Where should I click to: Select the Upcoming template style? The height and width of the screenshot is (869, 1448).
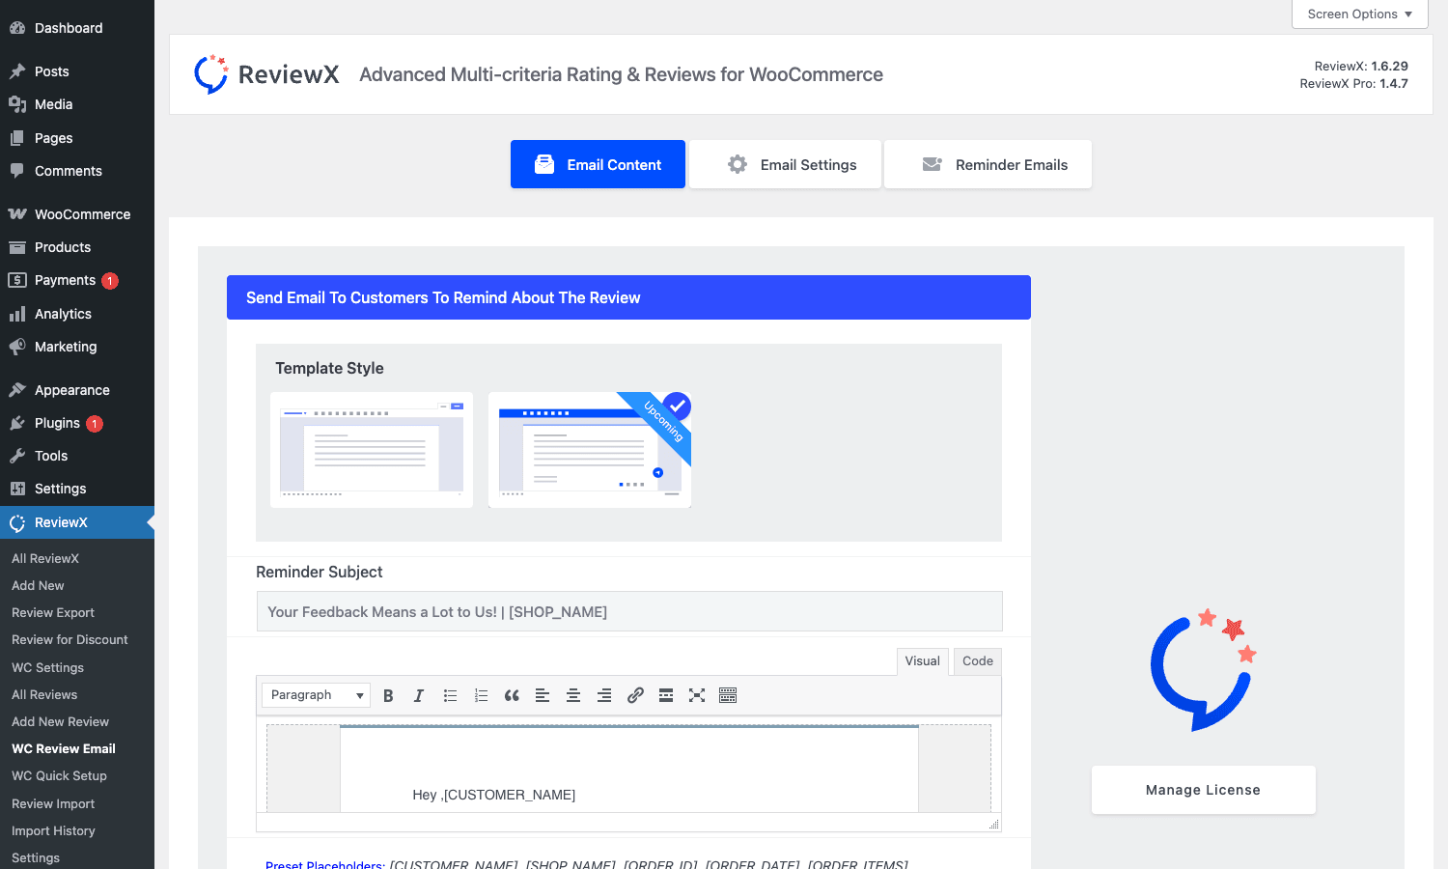(x=590, y=450)
